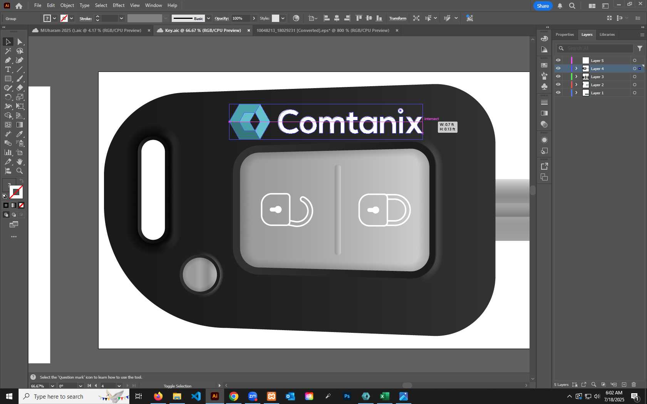Click Fill and Stroke swatch in toolbar

(x=13, y=189)
